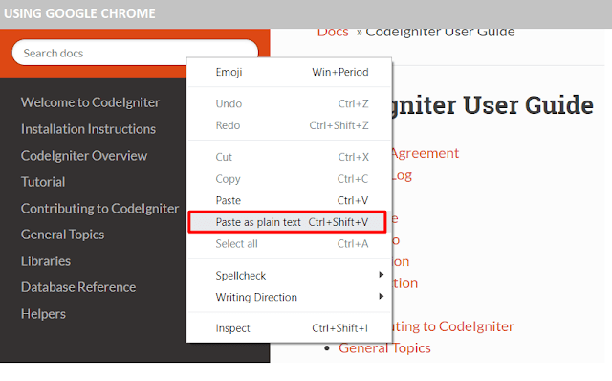The height and width of the screenshot is (381, 612).
Task: Open the General Topics link in page content
Action: click(x=384, y=348)
